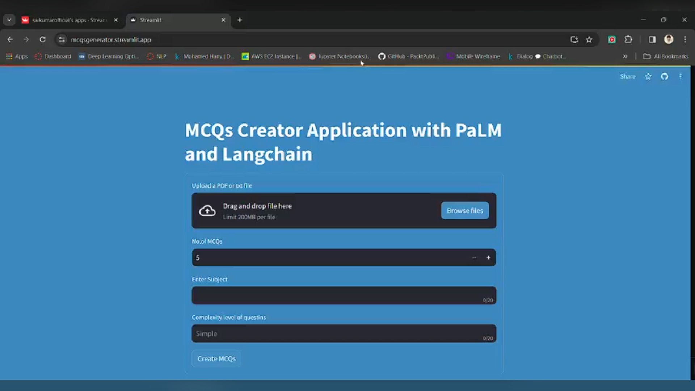Viewport: 695px width, 391px height.
Task: Open the All Bookmarks folder
Action: pyautogui.click(x=666, y=56)
